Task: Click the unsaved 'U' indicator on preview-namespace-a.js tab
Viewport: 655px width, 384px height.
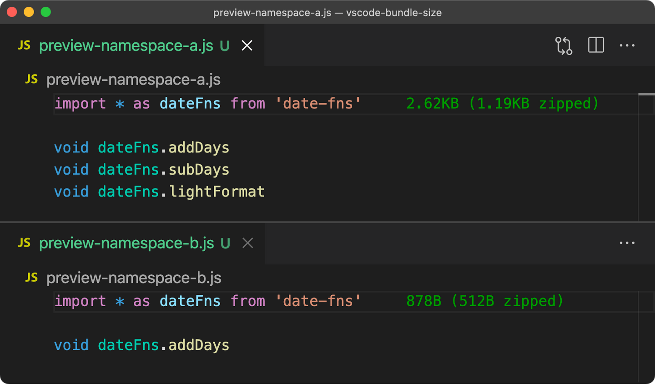Action: [x=224, y=45]
